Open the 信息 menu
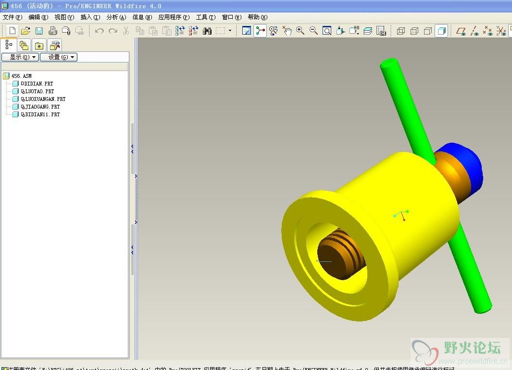Viewport: 512px width, 370px height. (142, 17)
